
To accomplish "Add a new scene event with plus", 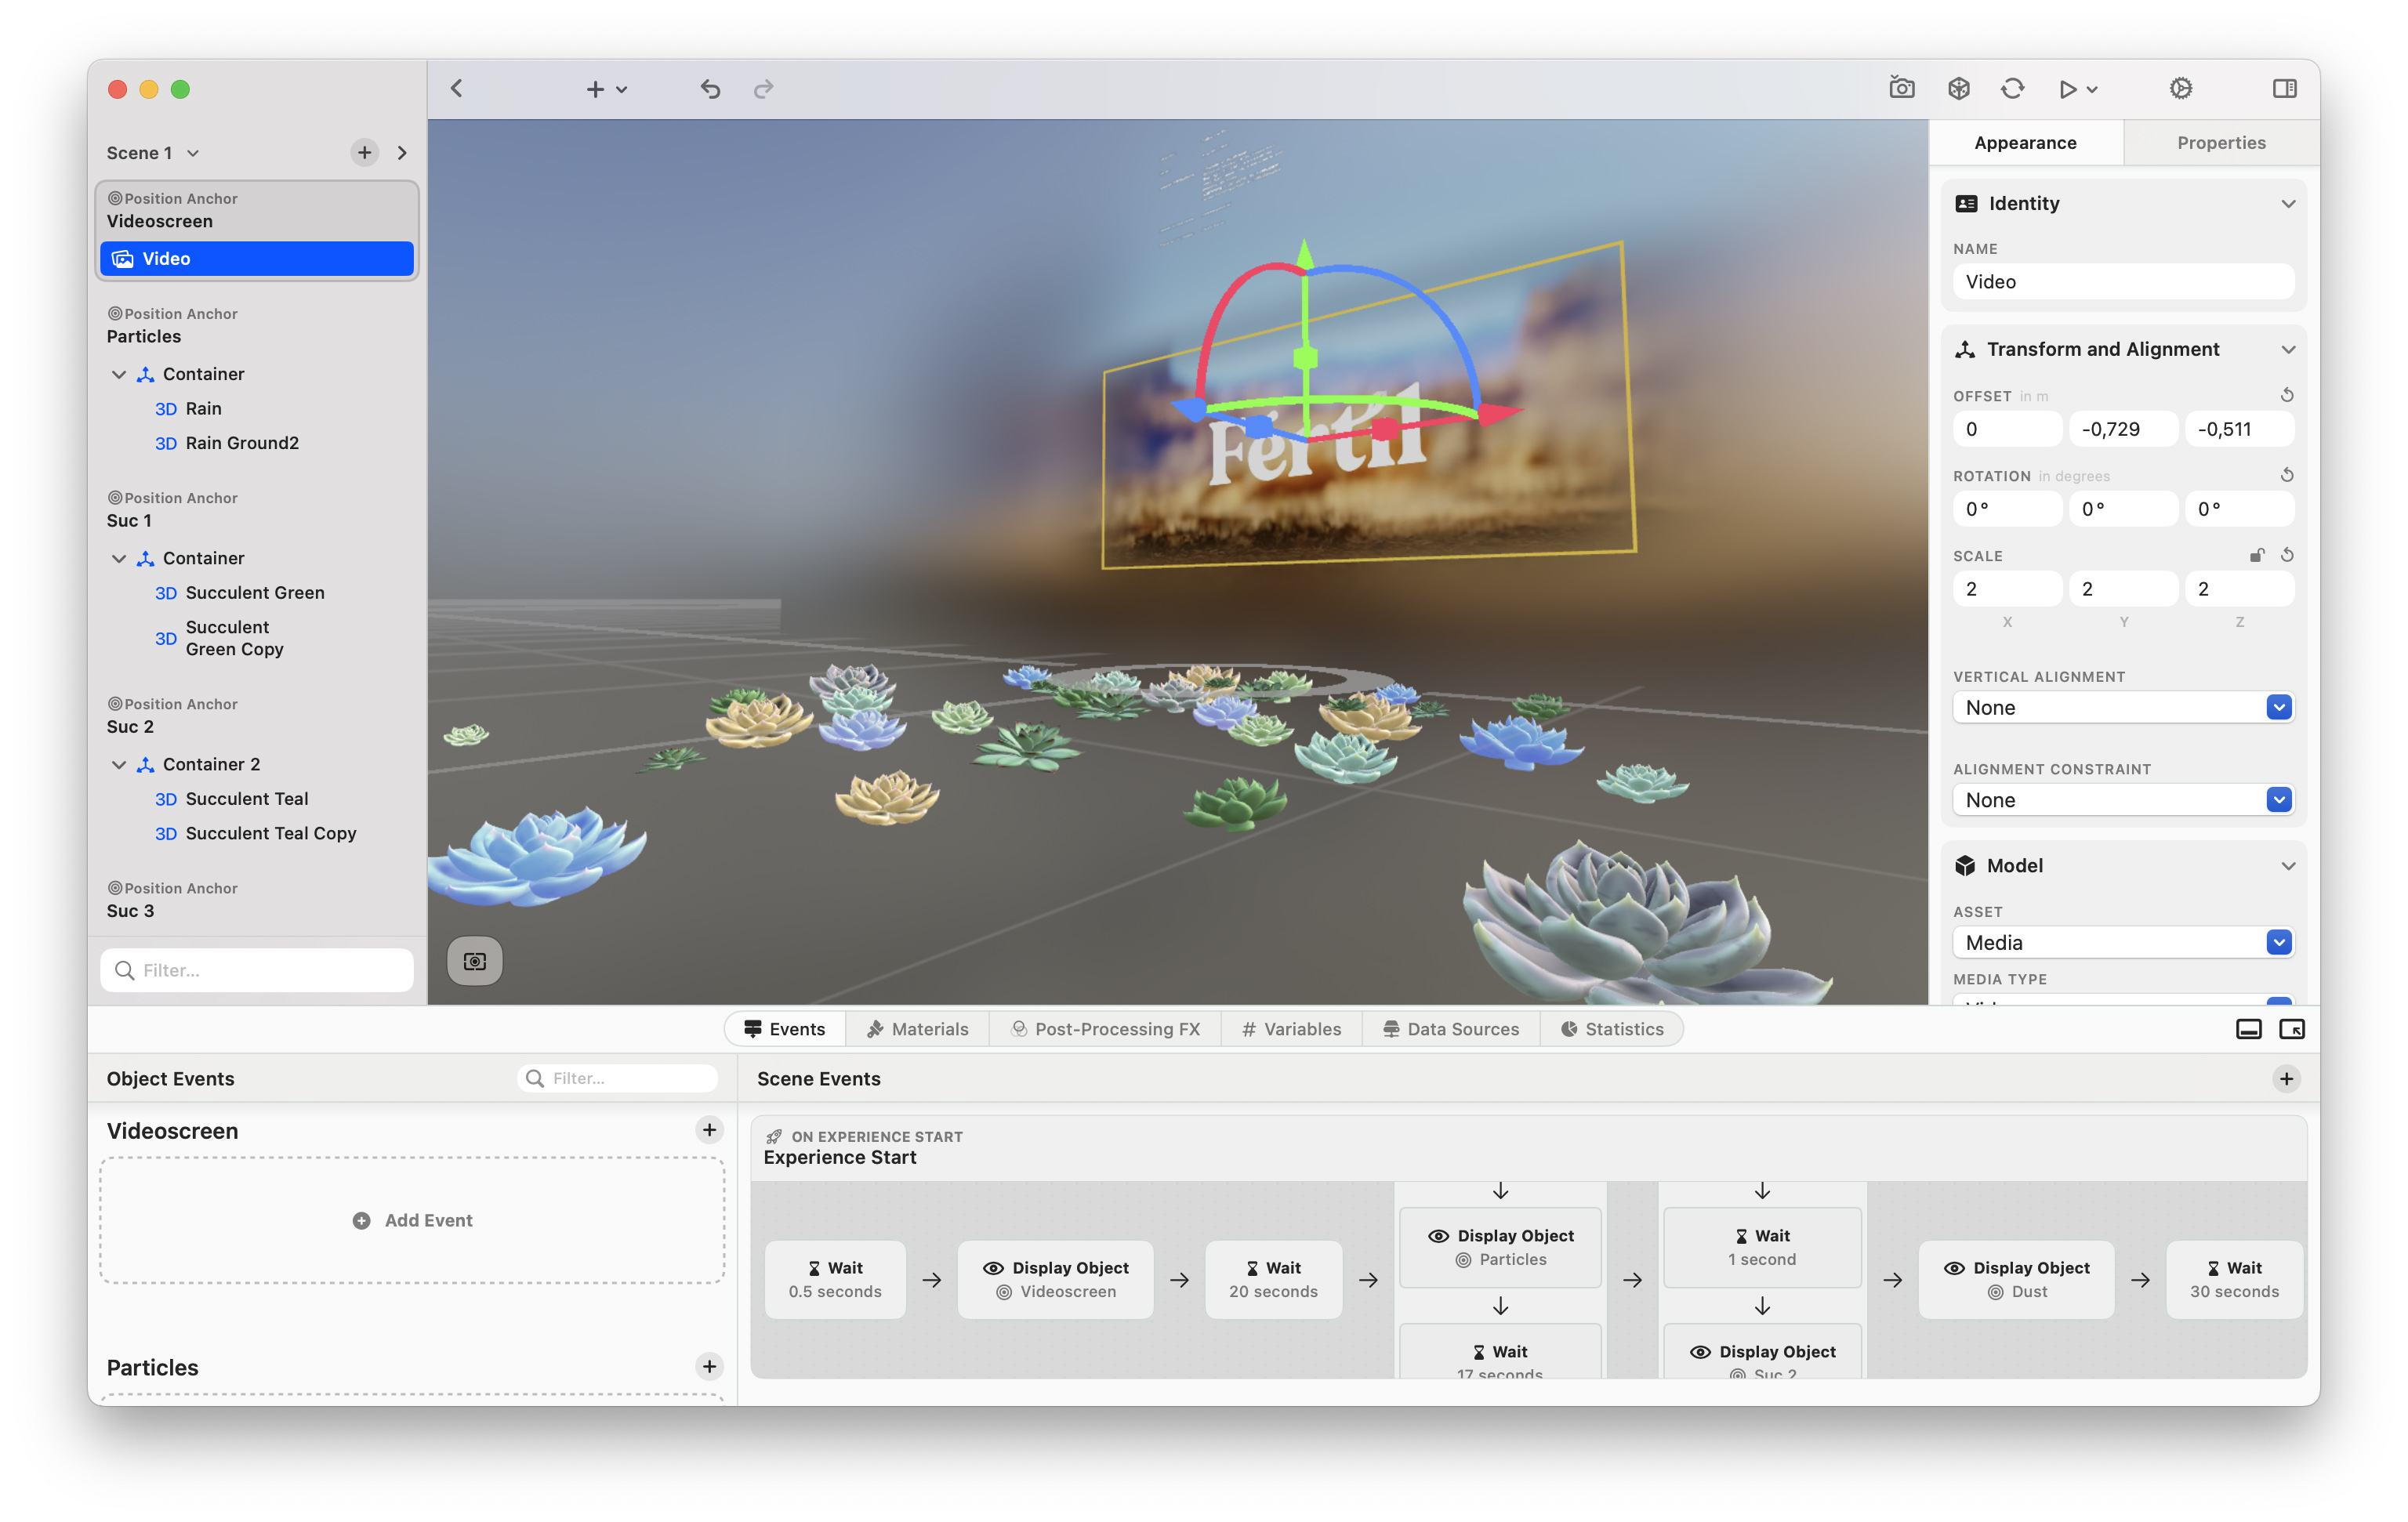I will (x=2286, y=1078).
